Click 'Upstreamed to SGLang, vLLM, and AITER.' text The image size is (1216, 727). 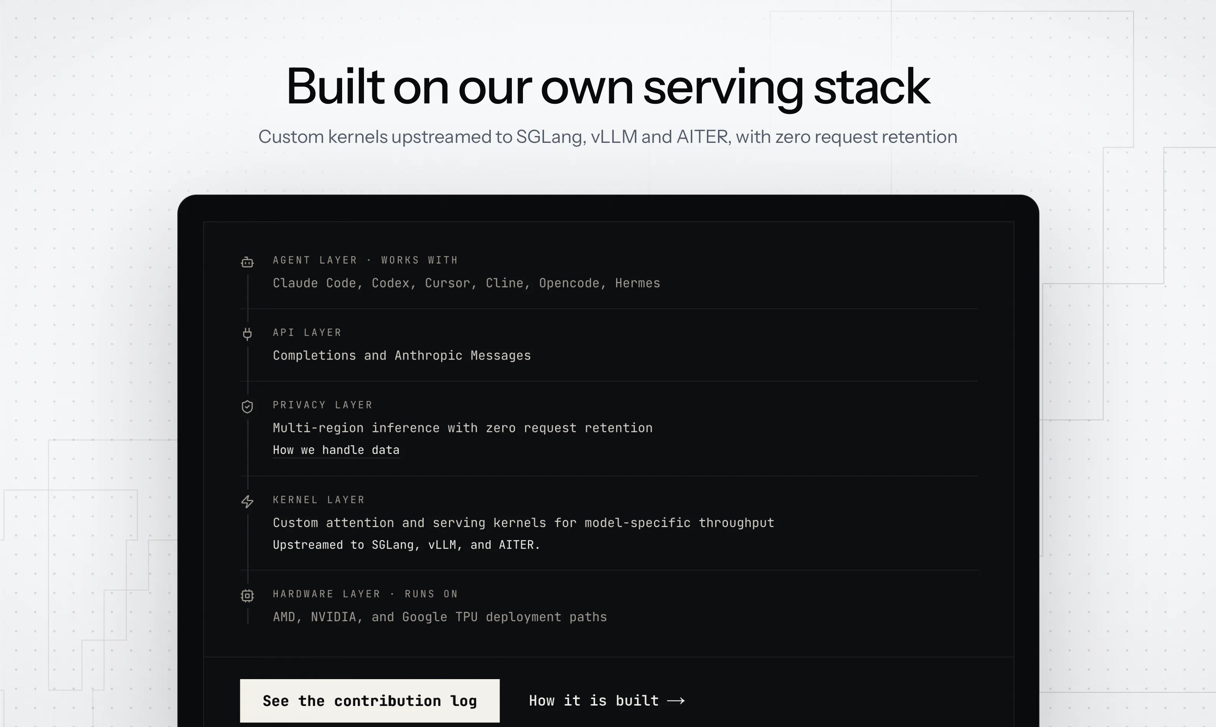[406, 545]
